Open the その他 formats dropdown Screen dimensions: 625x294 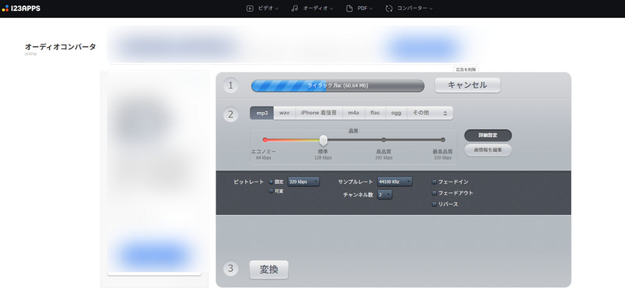click(x=430, y=113)
